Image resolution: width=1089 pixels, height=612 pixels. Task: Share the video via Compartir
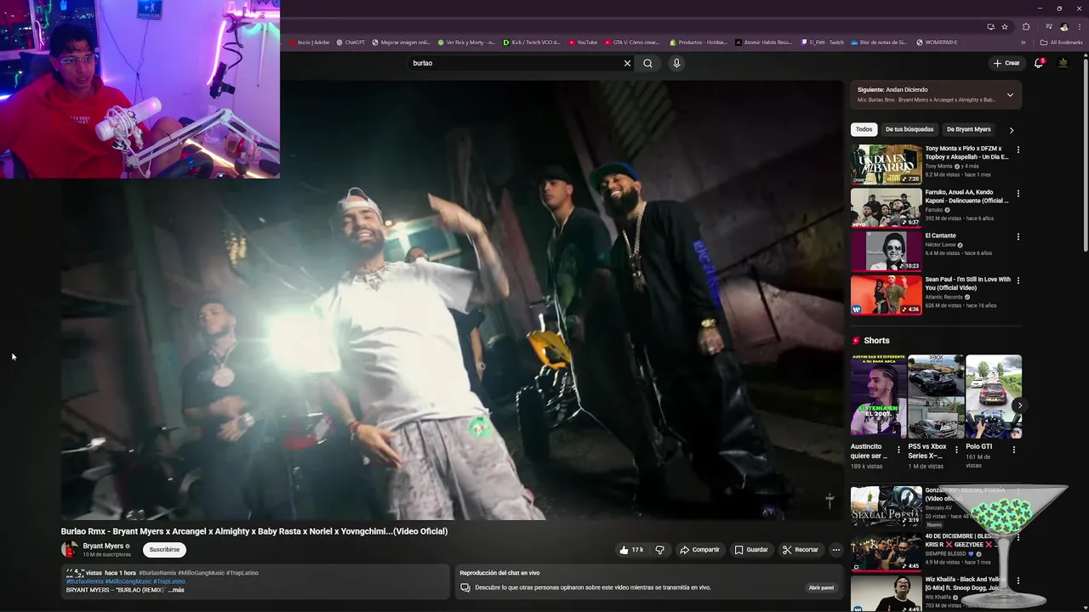[699, 550]
